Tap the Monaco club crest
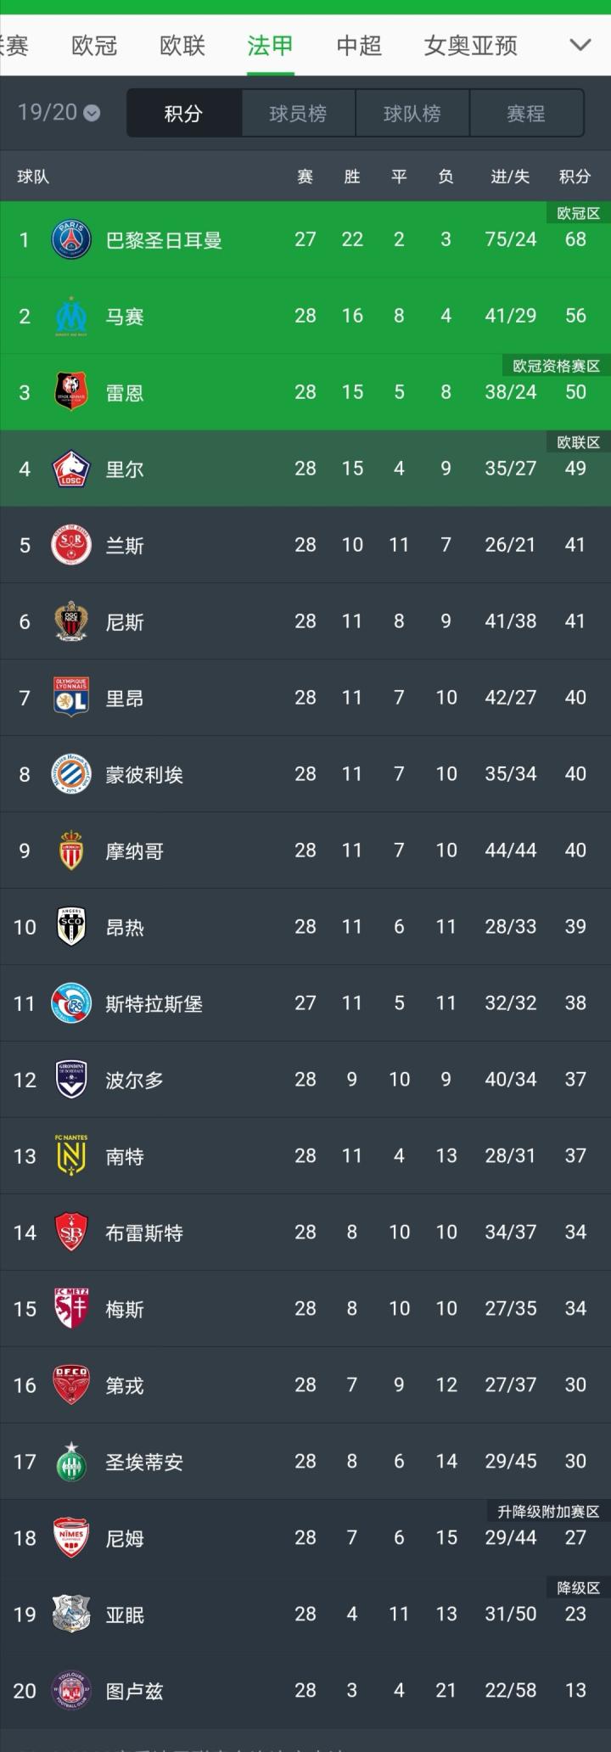The image size is (611, 1752). point(71,851)
